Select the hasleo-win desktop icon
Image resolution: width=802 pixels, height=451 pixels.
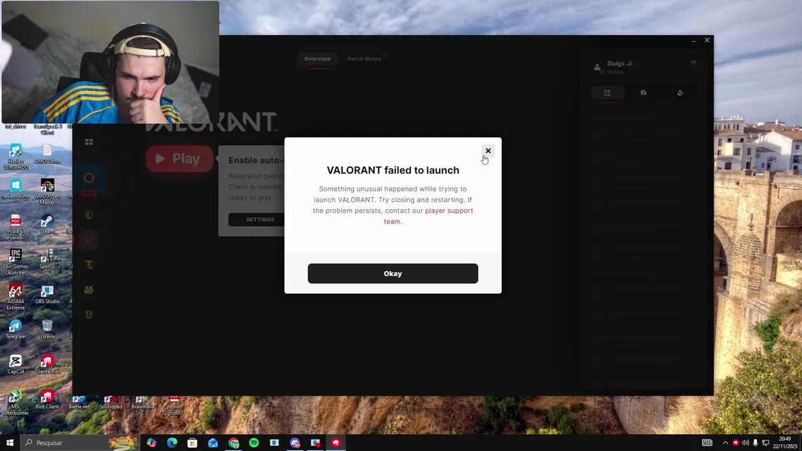coord(16,189)
